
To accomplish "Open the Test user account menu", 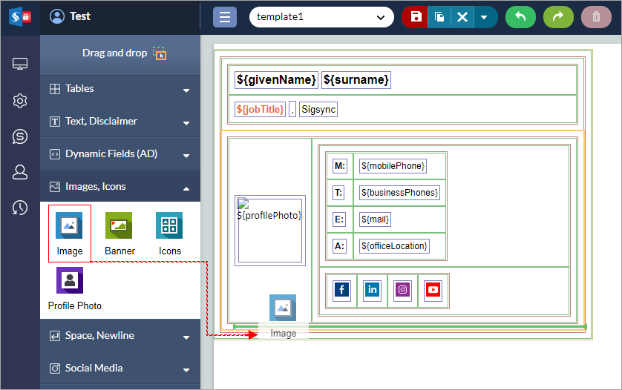I will [70, 16].
